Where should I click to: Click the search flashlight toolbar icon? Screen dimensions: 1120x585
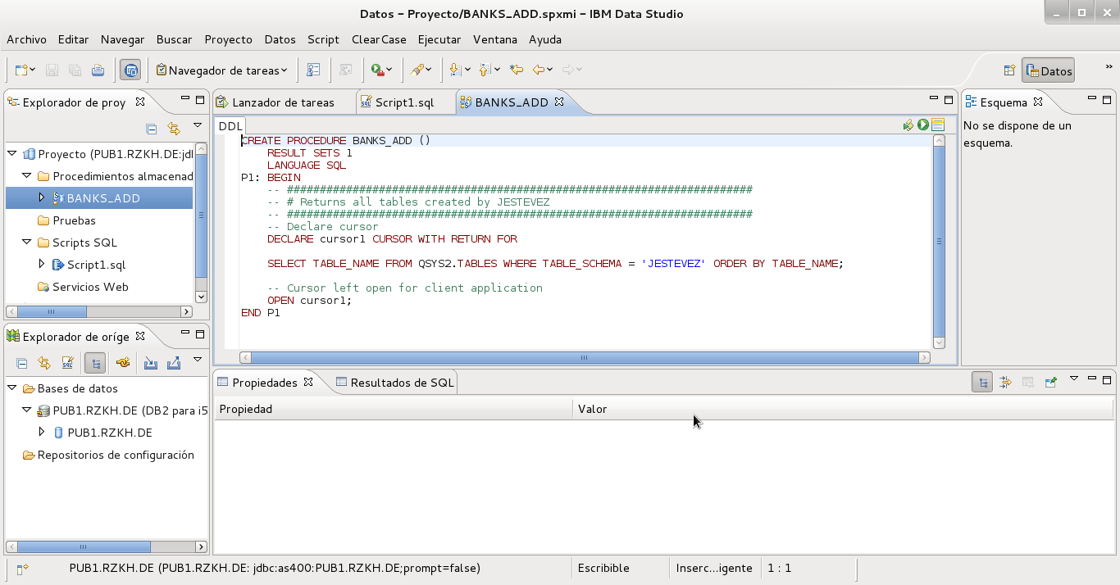(417, 70)
